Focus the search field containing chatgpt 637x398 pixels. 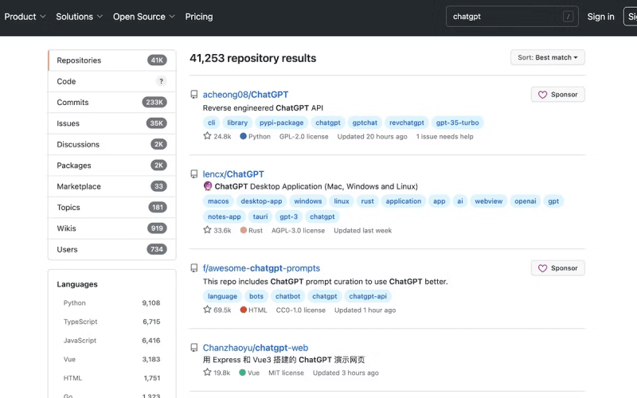512,17
